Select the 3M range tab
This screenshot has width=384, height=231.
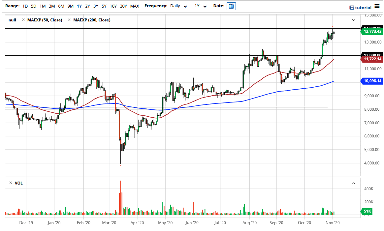(51, 6)
